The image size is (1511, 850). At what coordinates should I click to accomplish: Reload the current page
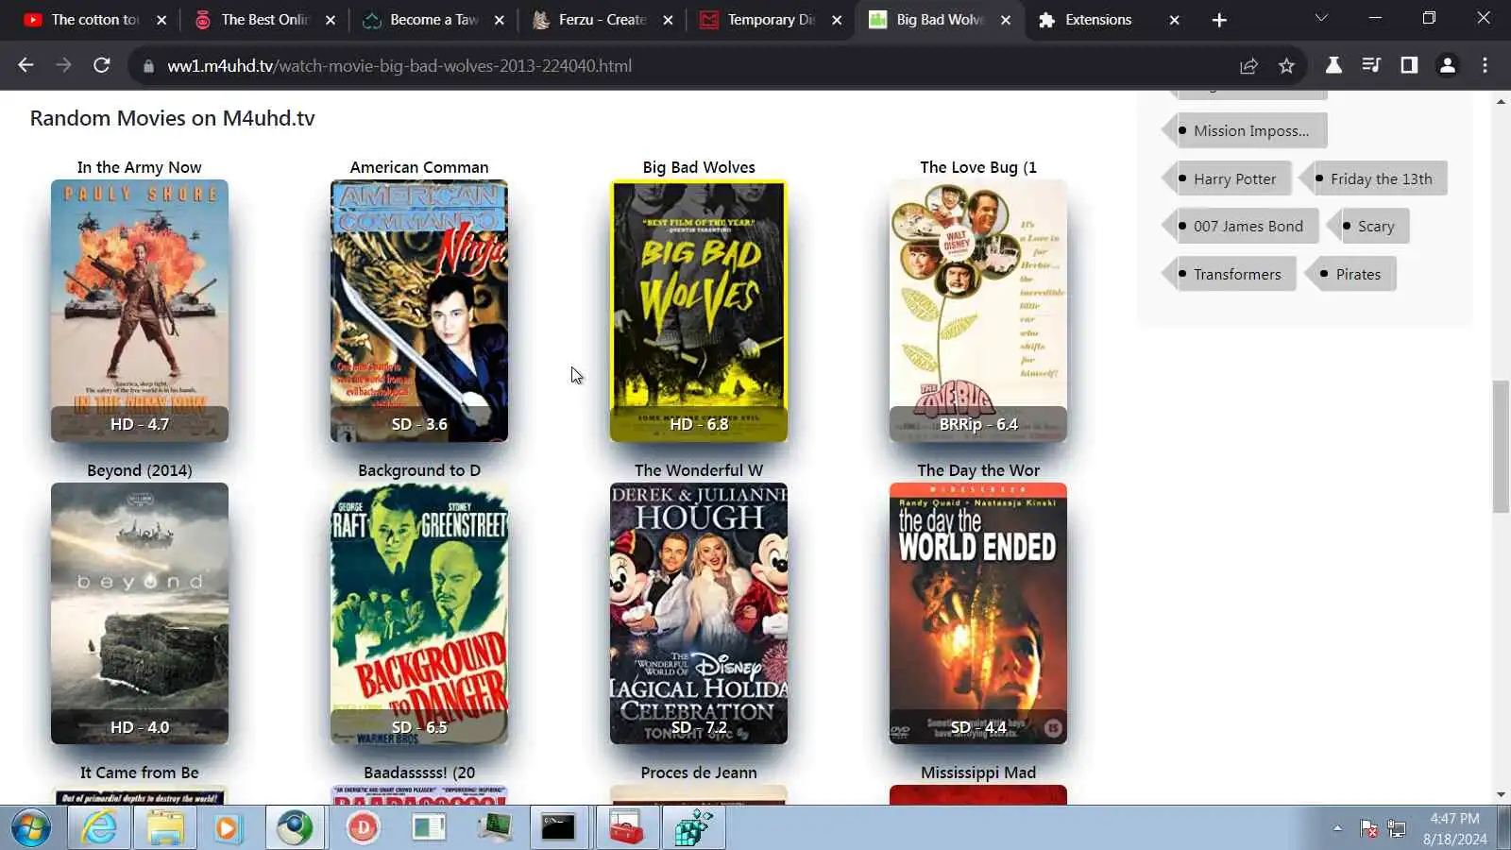pyautogui.click(x=101, y=65)
